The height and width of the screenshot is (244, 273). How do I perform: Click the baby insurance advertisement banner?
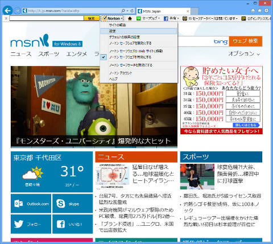click(221, 100)
